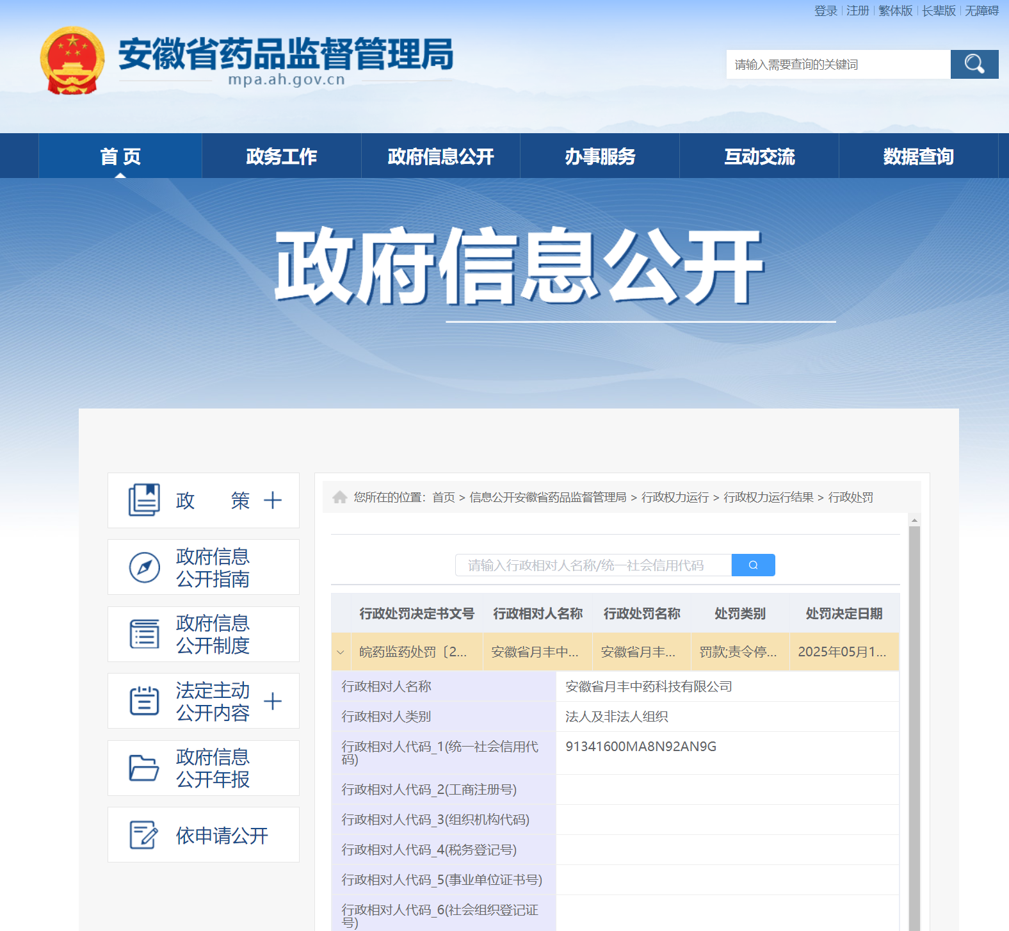Click column header 行政相对人名称
1009x931 pixels.
pyautogui.click(x=538, y=613)
